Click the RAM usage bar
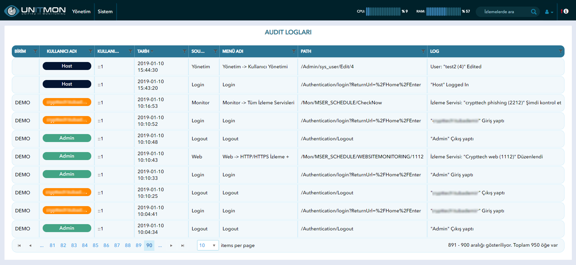Viewport: 576px width, 265px height. click(x=443, y=11)
